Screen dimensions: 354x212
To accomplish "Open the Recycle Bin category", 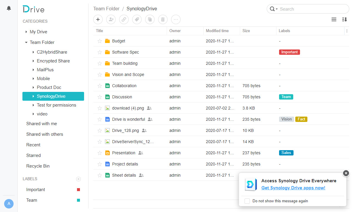I will point(38,166).
